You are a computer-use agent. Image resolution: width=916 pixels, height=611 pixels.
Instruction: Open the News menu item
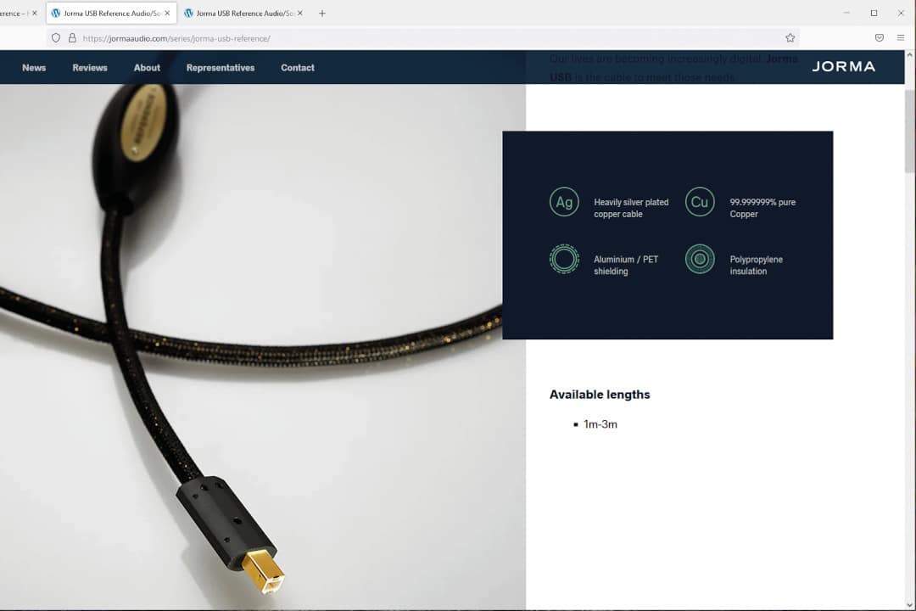34,68
